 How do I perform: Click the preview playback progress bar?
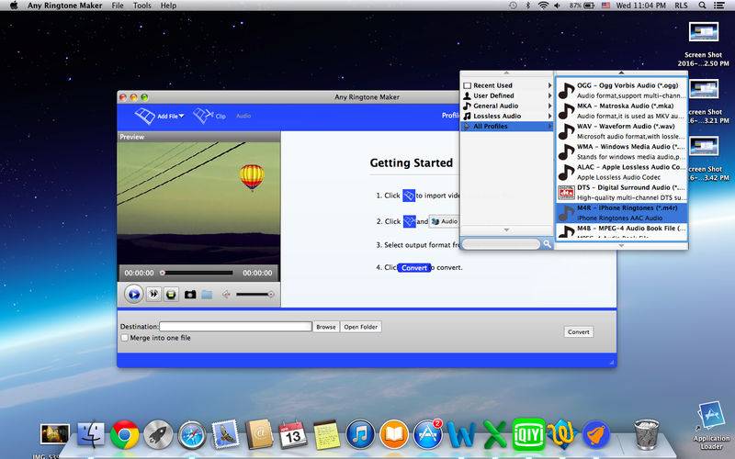(197, 273)
